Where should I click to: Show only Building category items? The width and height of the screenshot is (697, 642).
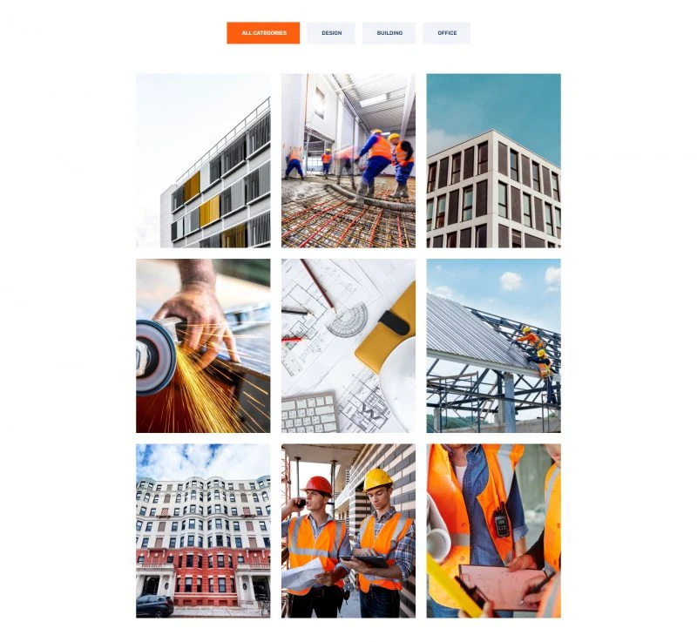(389, 33)
